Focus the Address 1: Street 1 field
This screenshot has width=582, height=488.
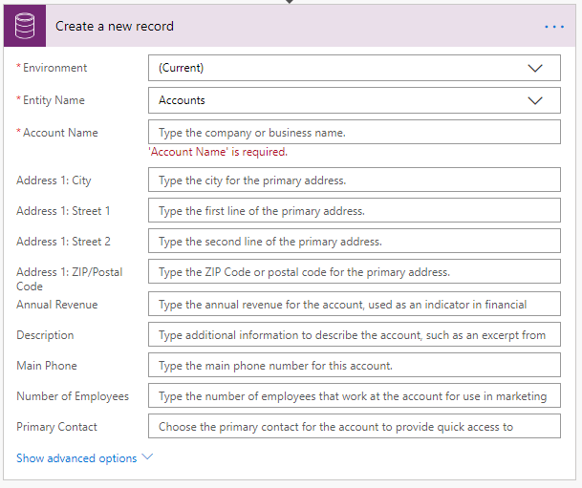click(355, 210)
